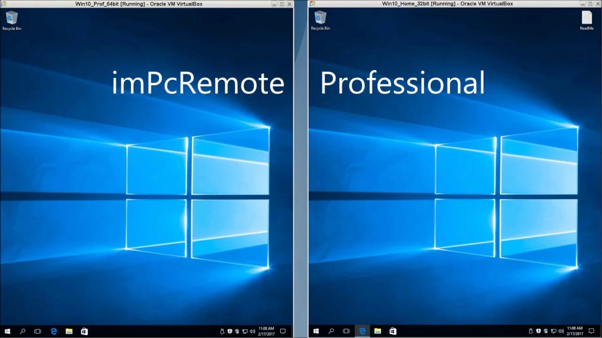Close the Win10_Prof_64bit VirtualBox window
The image size is (602, 338).
[x=290, y=4]
